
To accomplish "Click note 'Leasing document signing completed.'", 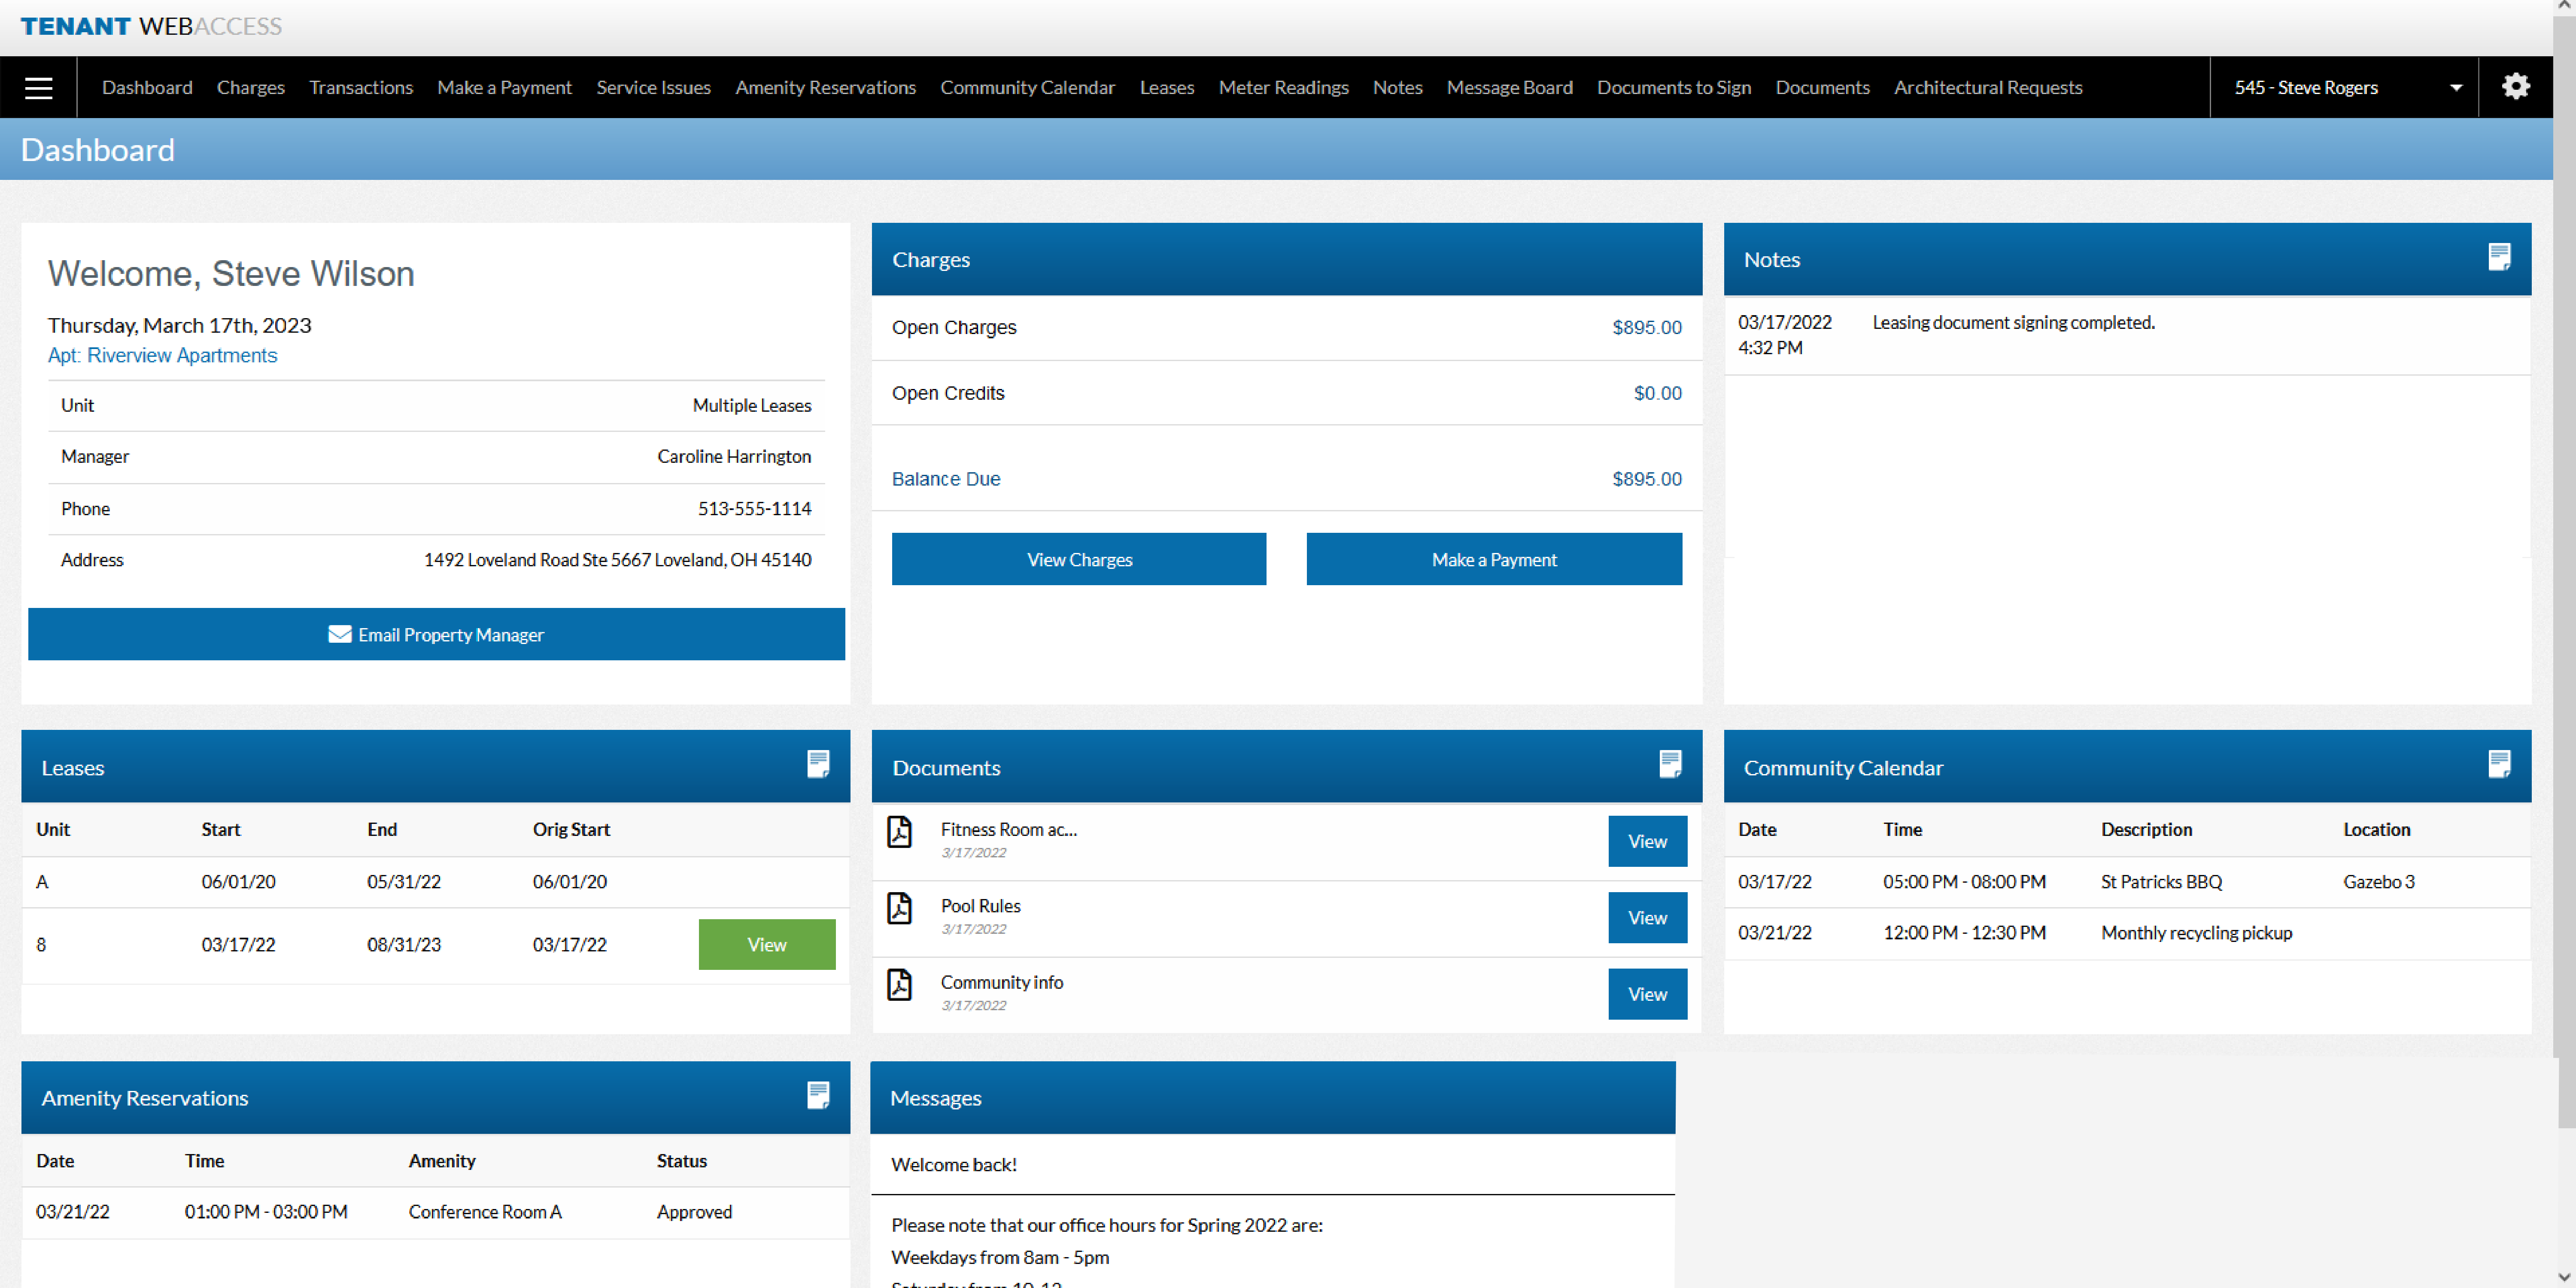I will 2013,322.
